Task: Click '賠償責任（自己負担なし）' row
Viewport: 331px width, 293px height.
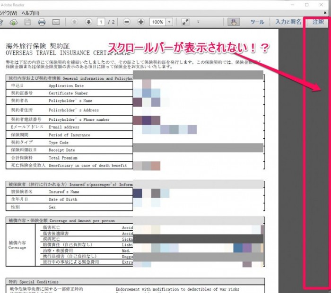Action: pyautogui.click(x=68, y=245)
